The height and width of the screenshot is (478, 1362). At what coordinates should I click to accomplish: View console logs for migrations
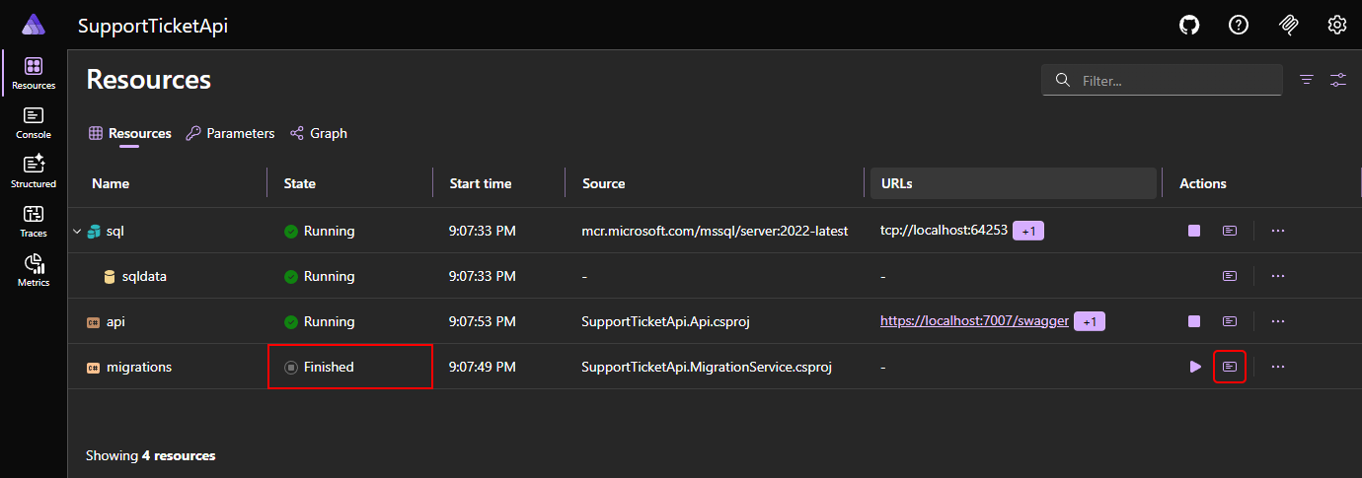click(1230, 367)
